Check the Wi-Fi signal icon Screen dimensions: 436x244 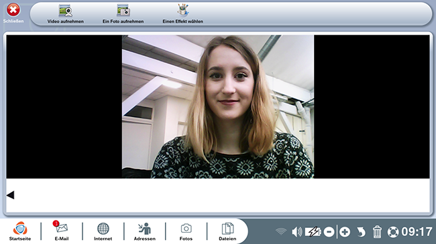[281, 232]
